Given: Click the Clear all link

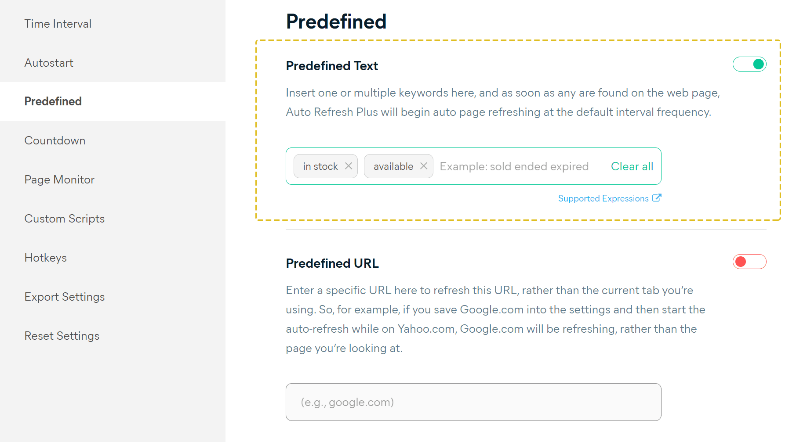Looking at the screenshot, I should point(632,166).
